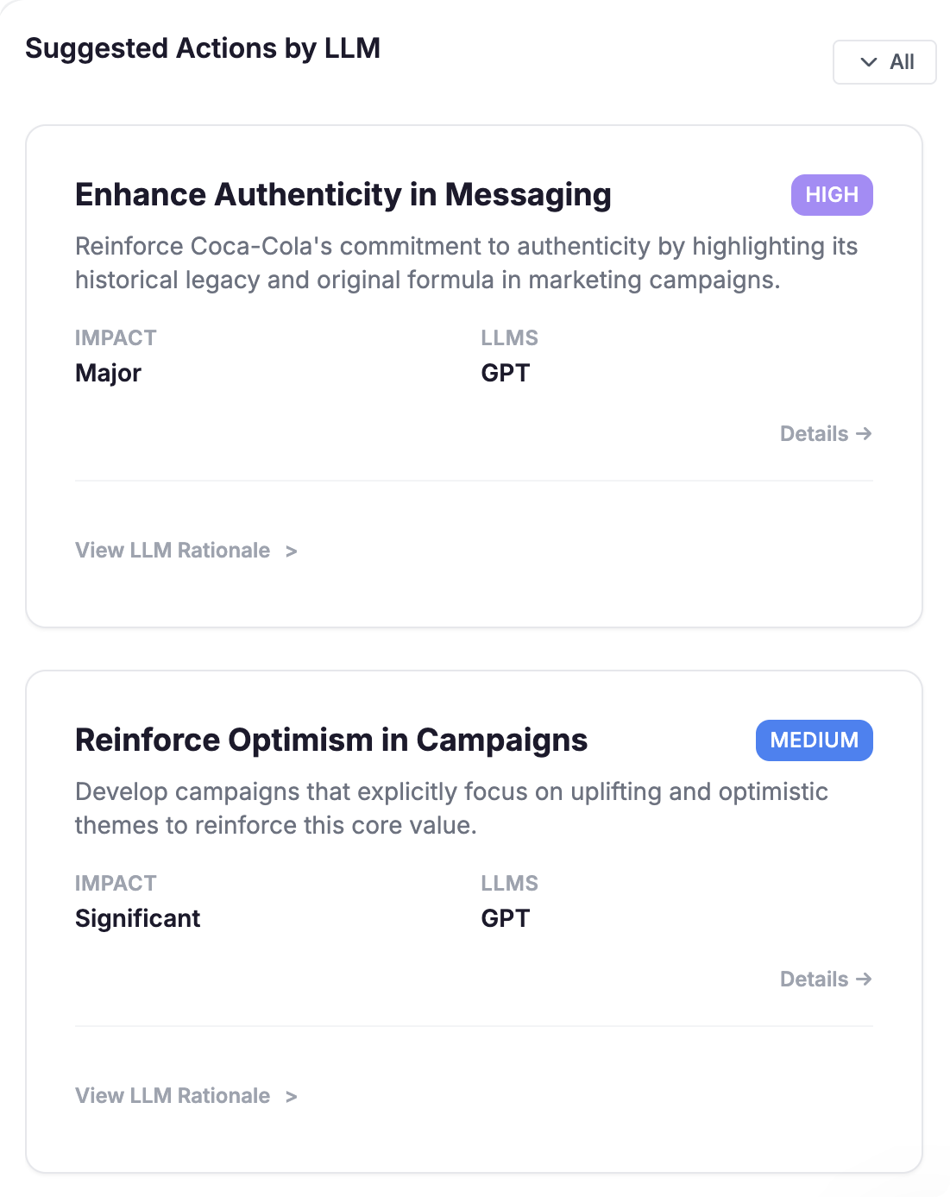Image resolution: width=950 pixels, height=1197 pixels.
Task: Click the > icon after second View LLM Rationale
Action: click(x=292, y=1096)
